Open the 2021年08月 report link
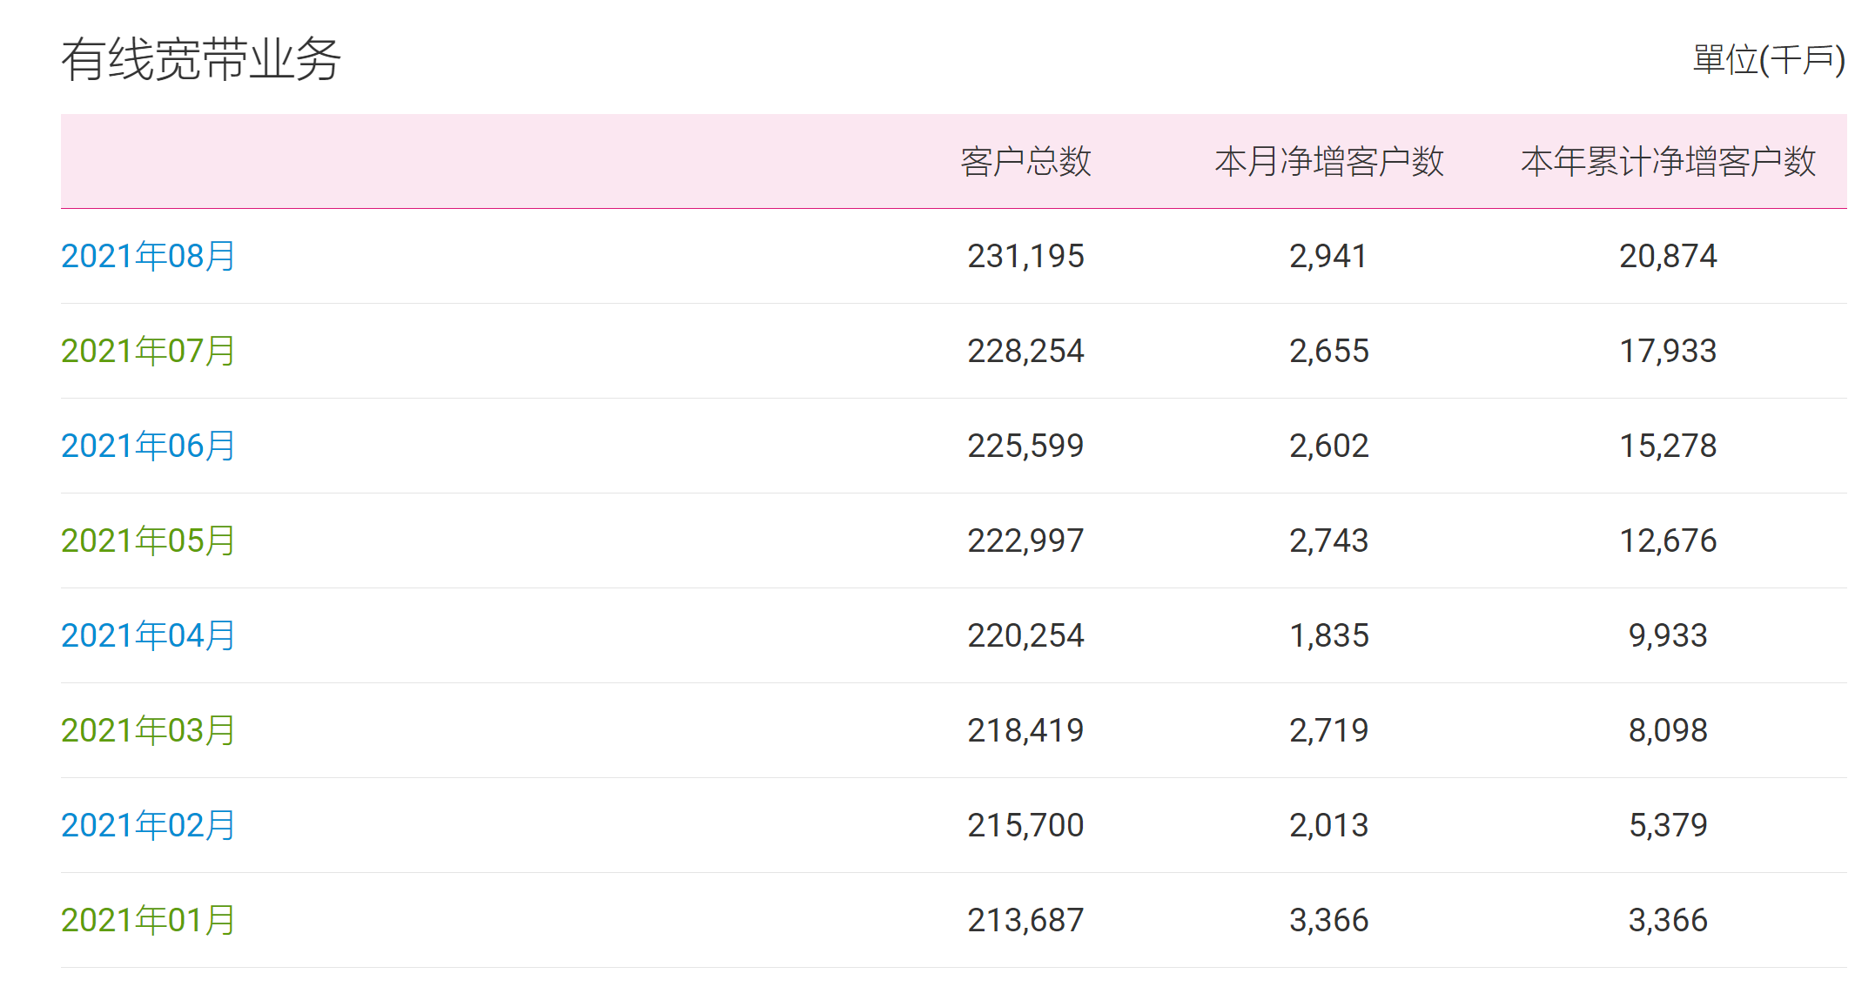1855x987 pixels. tap(148, 256)
